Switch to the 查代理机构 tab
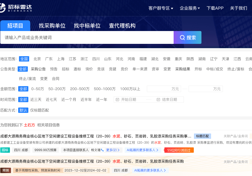Image resolution: width=252 pixels, height=176 pixels. 122,26
